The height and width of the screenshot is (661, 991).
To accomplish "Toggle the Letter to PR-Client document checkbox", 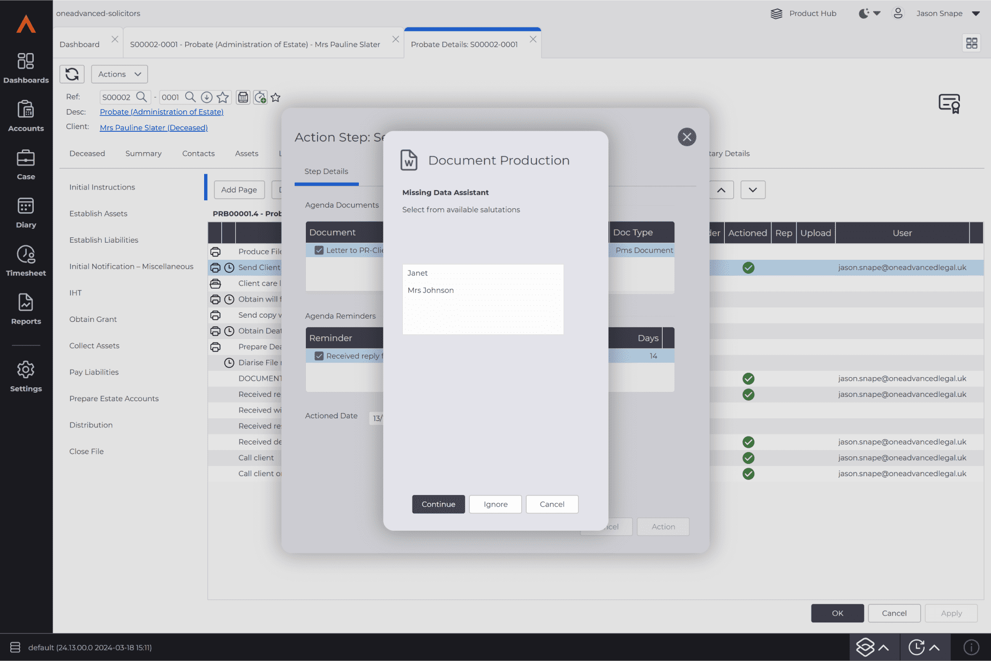I will click(x=319, y=250).
